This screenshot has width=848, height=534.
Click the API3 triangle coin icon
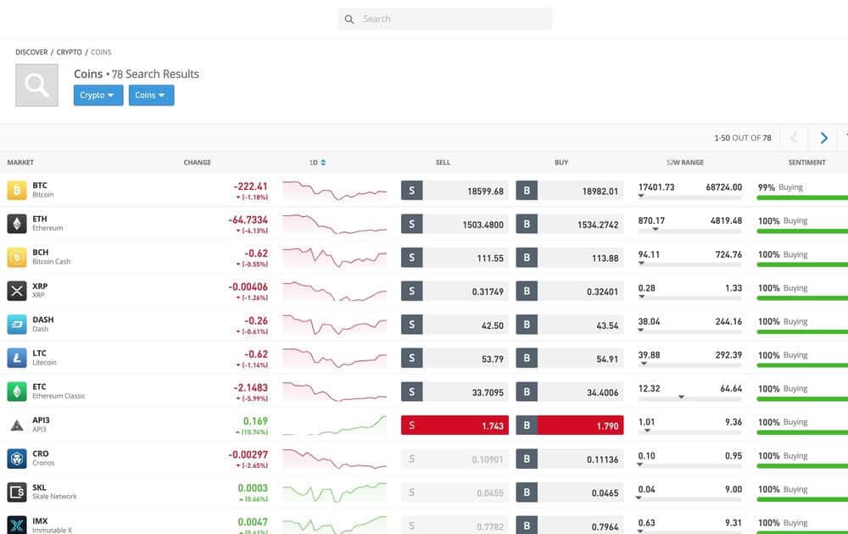(17, 426)
